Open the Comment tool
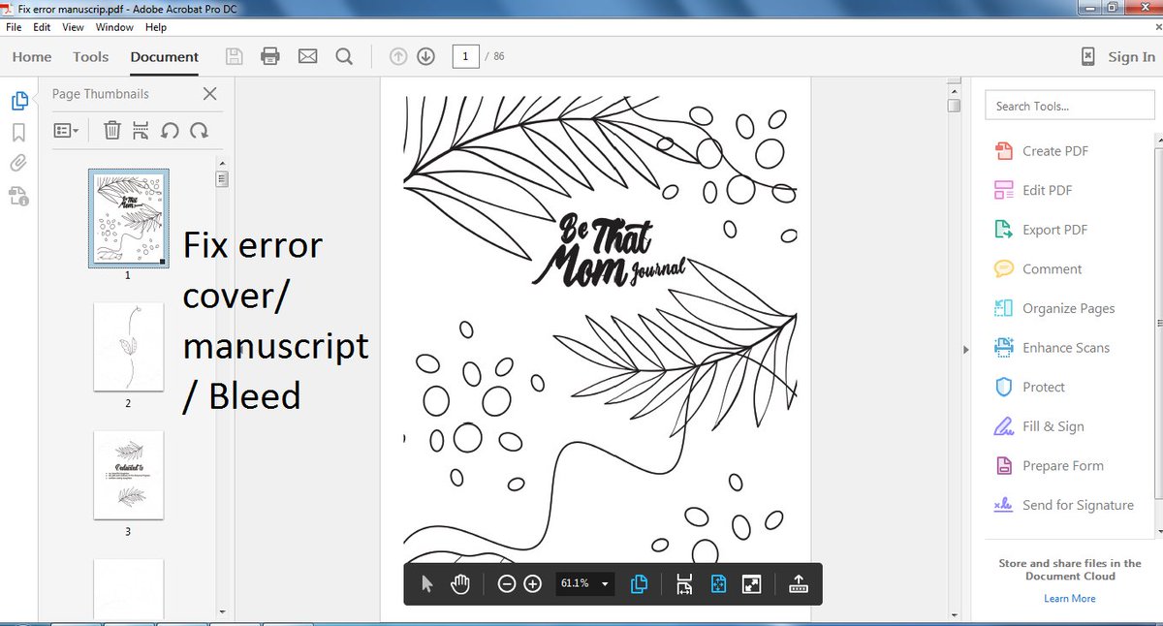 [x=1039, y=269]
